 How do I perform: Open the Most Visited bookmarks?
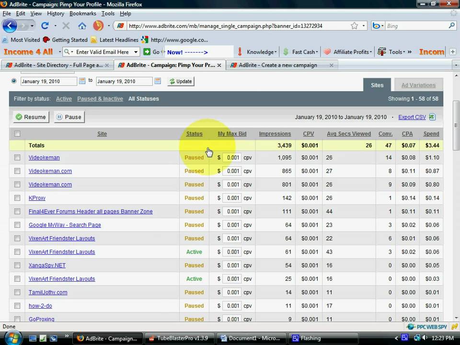click(21, 40)
